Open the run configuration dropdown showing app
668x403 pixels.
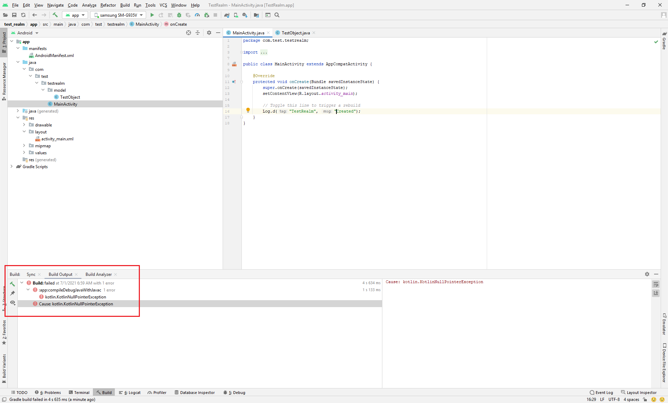[x=74, y=15]
